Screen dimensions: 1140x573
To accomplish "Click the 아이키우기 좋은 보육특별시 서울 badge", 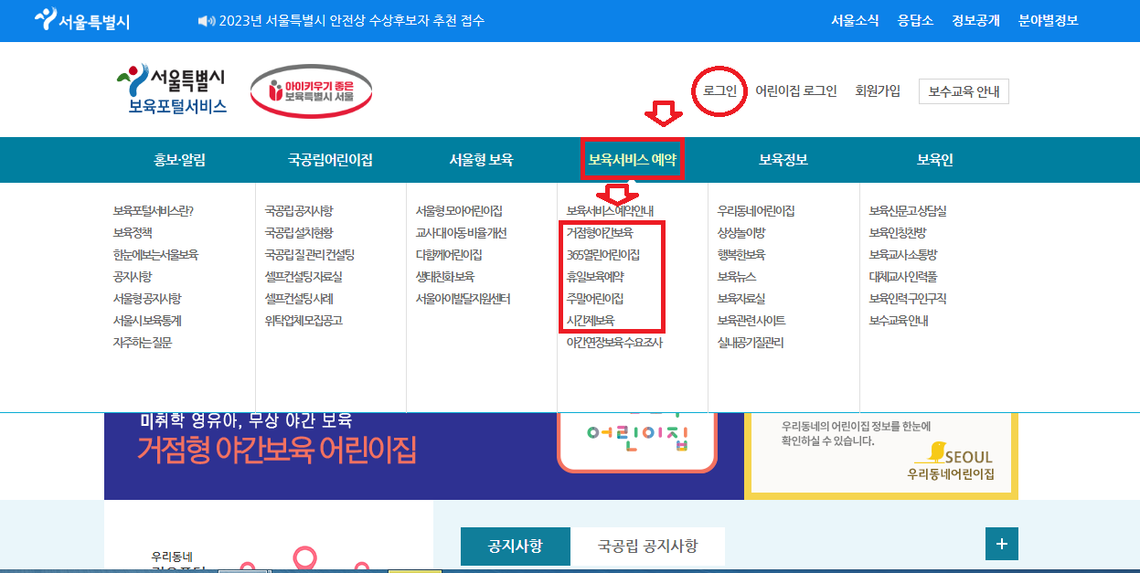I will [x=312, y=90].
